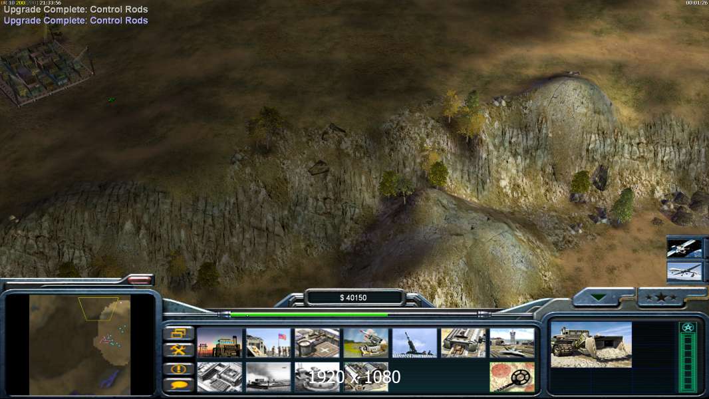Click the overlapping windows options button
The height and width of the screenshot is (399, 709).
pyautogui.click(x=178, y=333)
